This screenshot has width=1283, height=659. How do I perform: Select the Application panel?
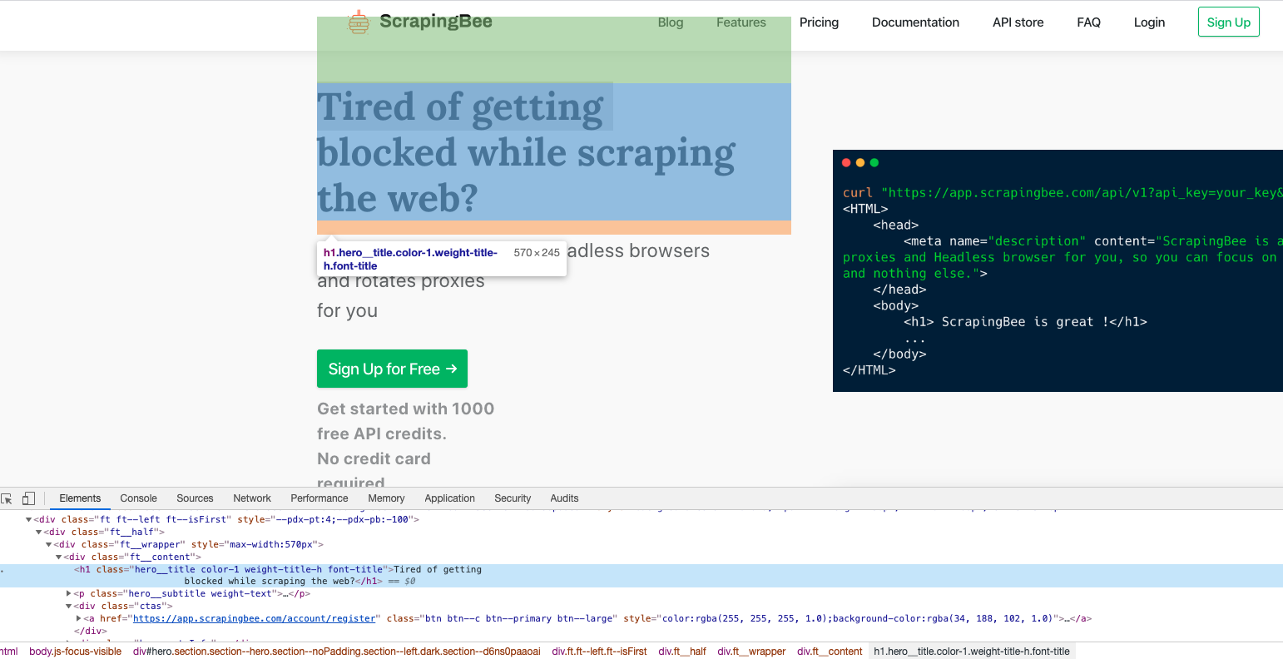[449, 498]
